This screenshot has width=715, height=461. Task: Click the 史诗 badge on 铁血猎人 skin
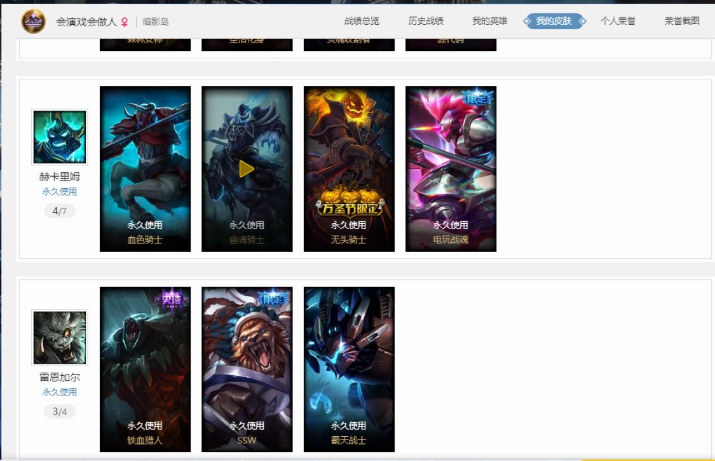(x=172, y=299)
